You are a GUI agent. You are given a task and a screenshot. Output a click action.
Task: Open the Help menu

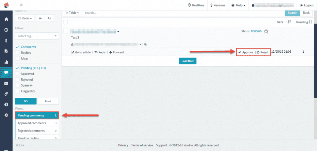238,5
